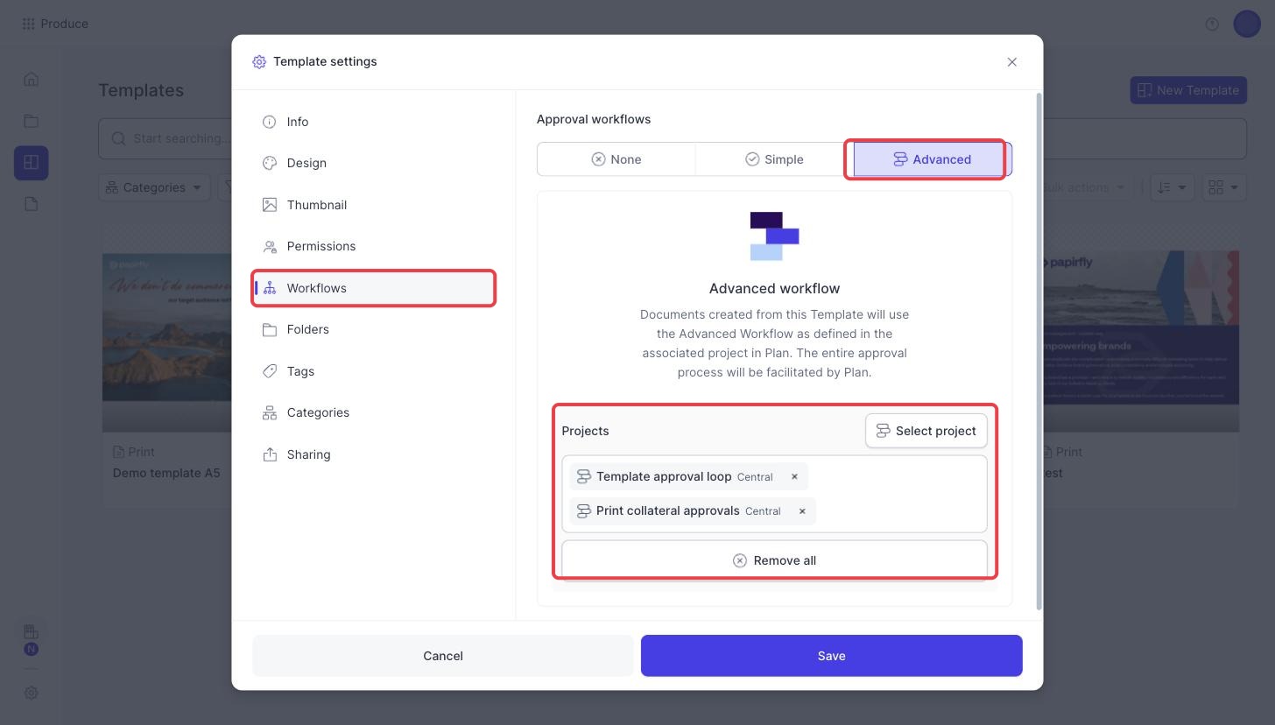Click the Save button
This screenshot has height=725, width=1275.
(832, 656)
